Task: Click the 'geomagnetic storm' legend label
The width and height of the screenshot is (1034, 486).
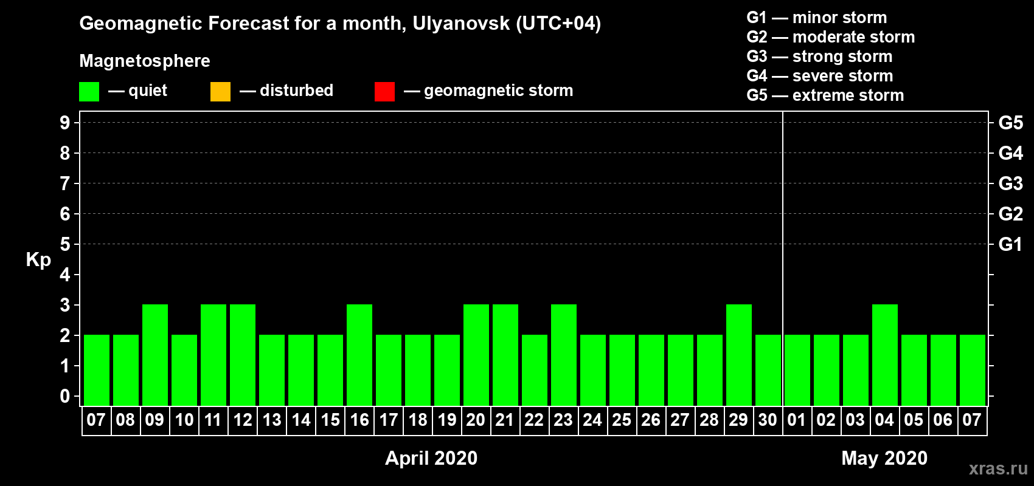Action: tap(499, 91)
